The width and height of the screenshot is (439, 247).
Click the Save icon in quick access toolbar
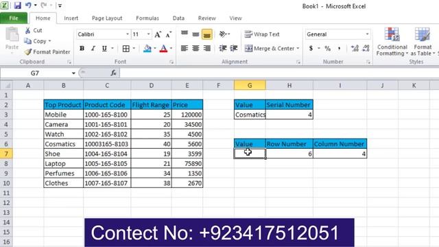pos(18,5)
